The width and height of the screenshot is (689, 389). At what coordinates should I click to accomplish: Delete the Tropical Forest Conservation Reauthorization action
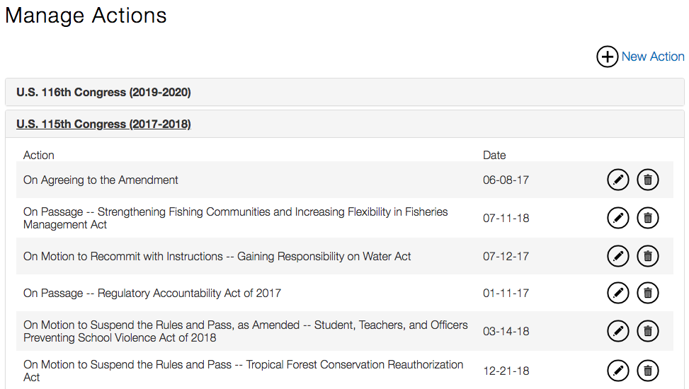[x=648, y=371]
